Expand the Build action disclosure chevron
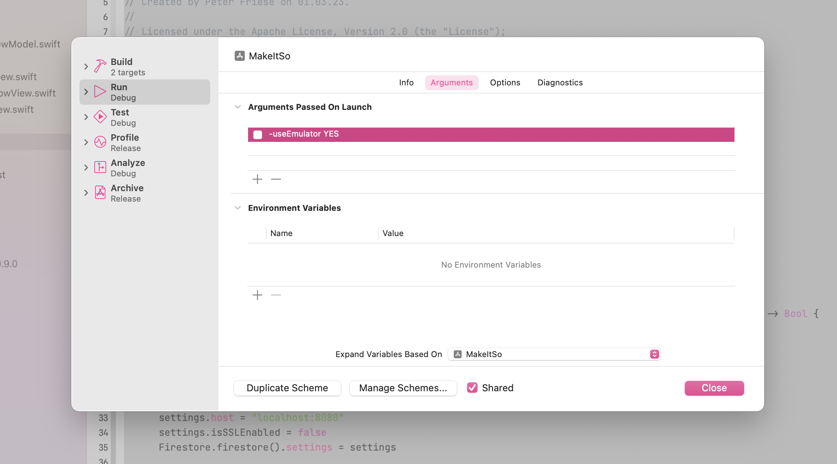This screenshot has height=464, width=837. (x=86, y=66)
